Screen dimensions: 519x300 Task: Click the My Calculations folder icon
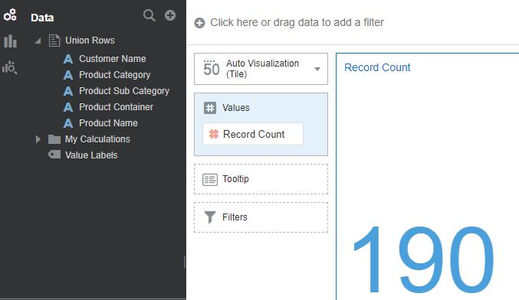click(x=54, y=139)
